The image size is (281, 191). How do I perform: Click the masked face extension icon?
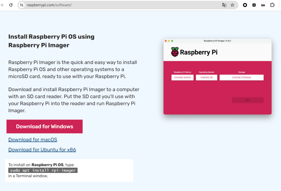(263, 5)
